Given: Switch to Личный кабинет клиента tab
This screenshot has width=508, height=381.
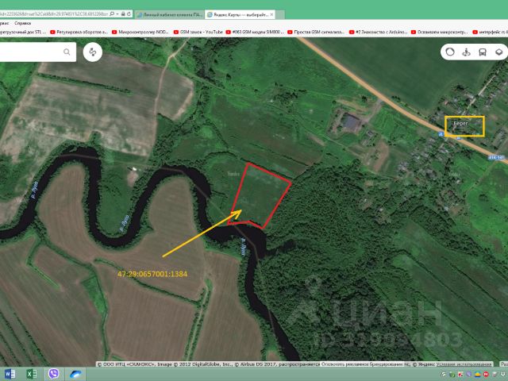Looking at the screenshot, I should [x=169, y=14].
